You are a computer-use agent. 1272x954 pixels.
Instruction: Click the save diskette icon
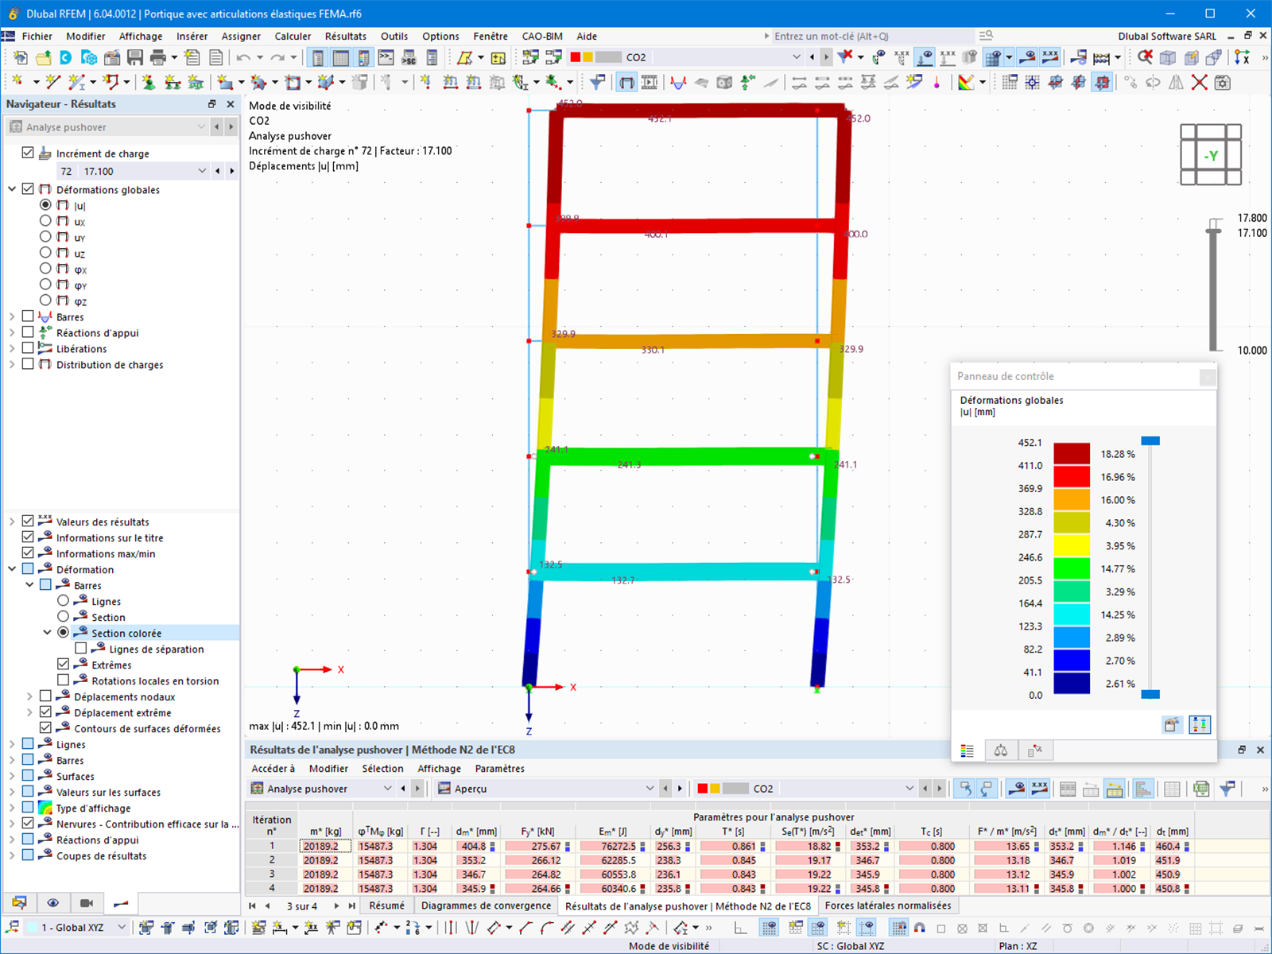(135, 57)
